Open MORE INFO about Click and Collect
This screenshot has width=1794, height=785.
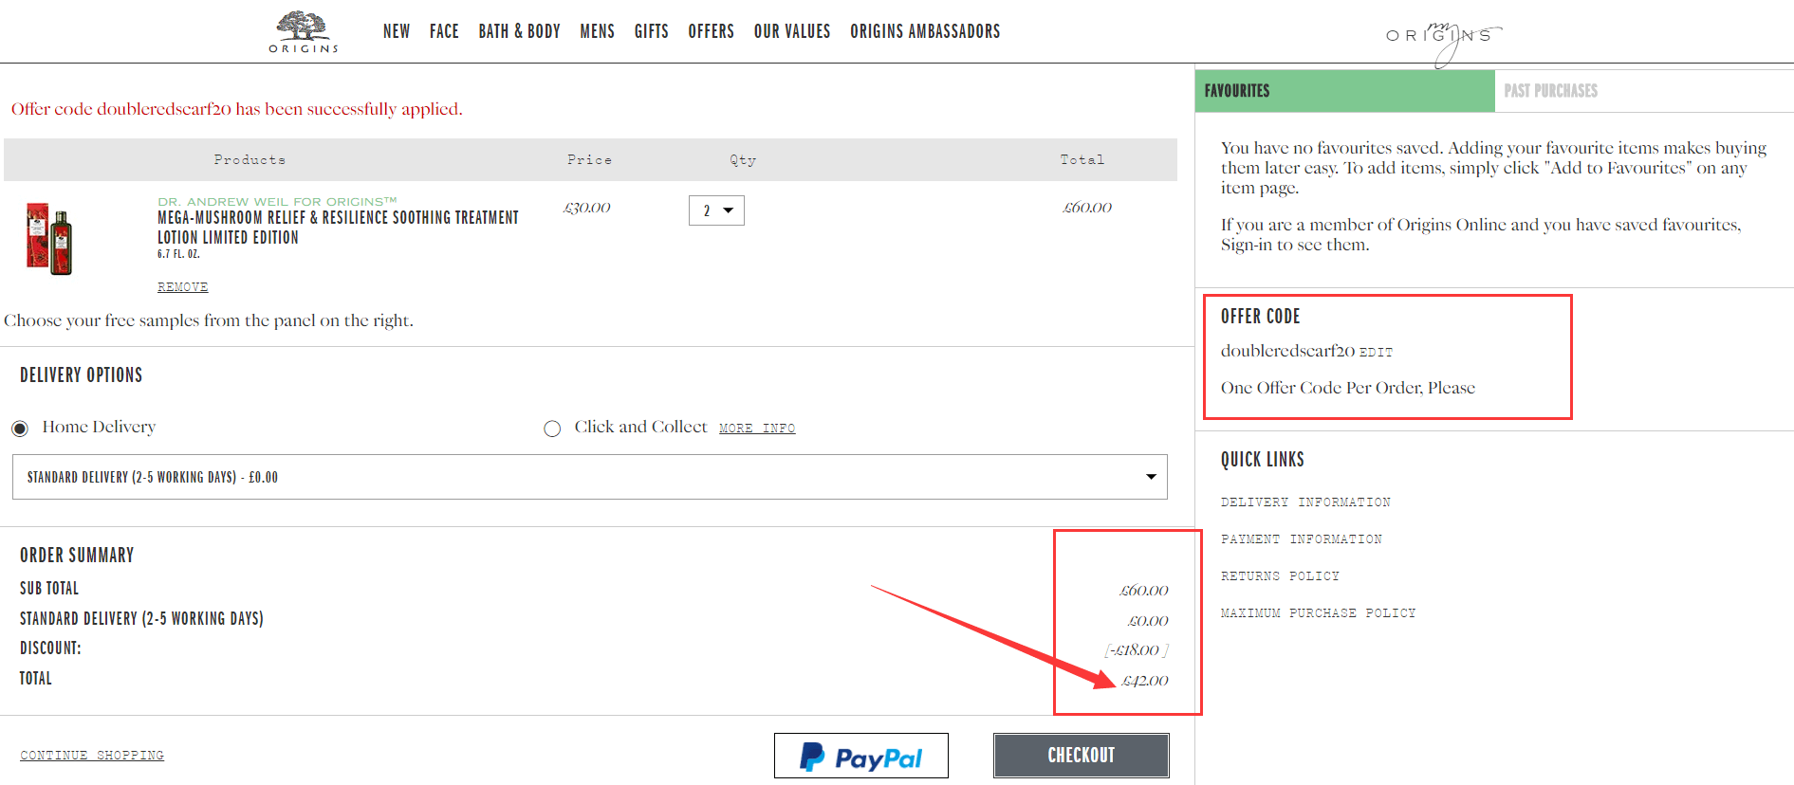757,429
